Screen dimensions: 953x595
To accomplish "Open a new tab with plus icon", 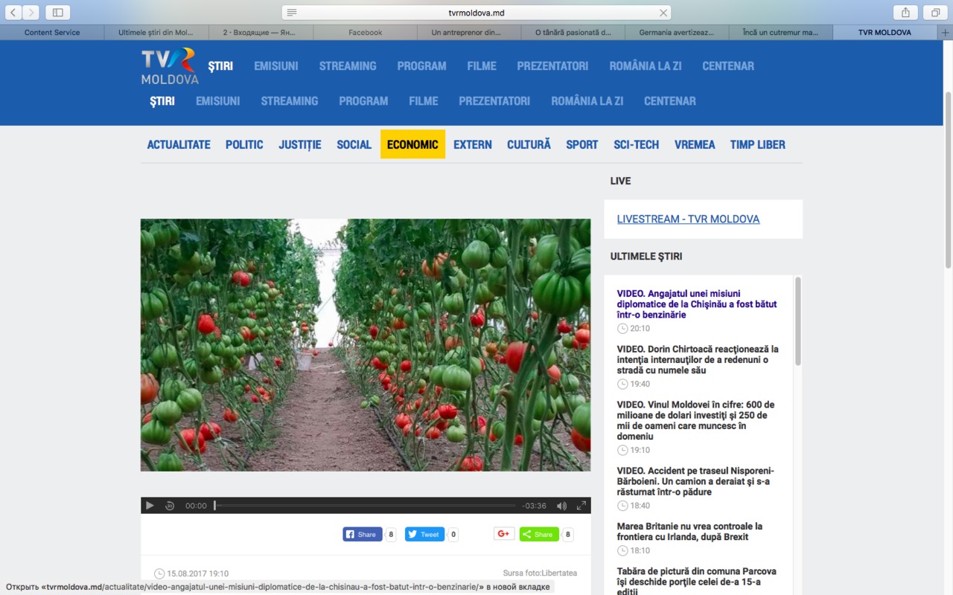I will click(x=946, y=33).
